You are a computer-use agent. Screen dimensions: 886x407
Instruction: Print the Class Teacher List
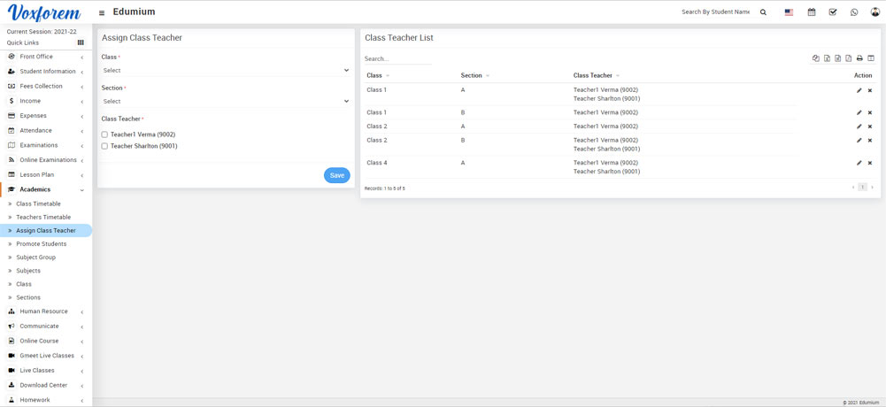[x=859, y=58]
